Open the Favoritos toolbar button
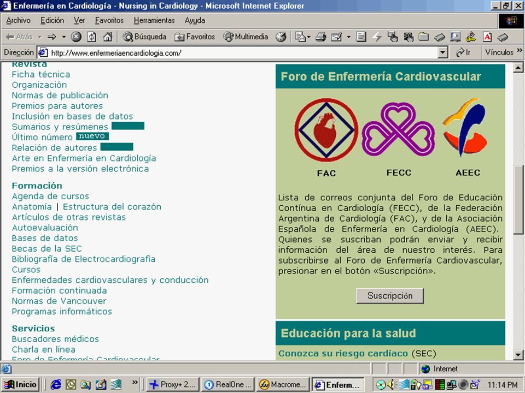This screenshot has height=393, width=525. pyautogui.click(x=195, y=37)
